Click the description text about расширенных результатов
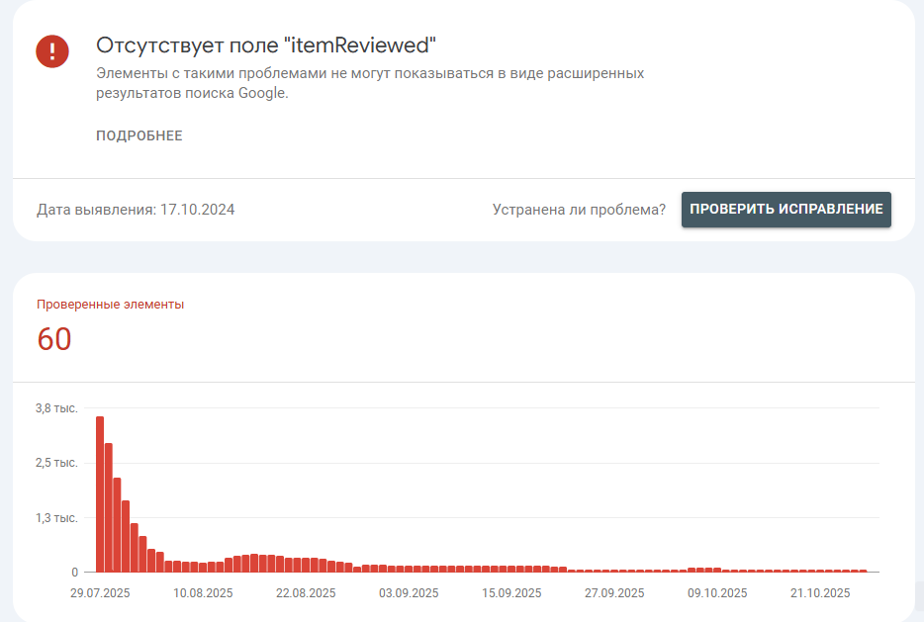This screenshot has height=622, width=924. click(370, 83)
